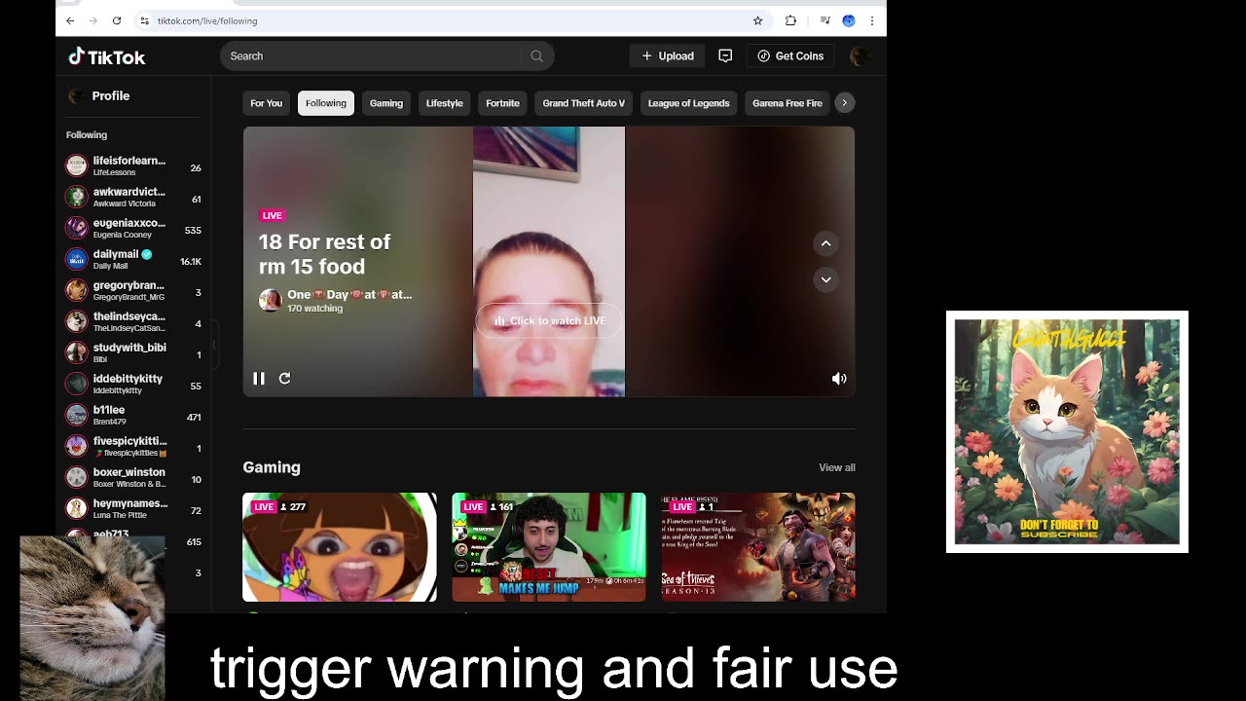Open heymynames... in Following list

[133, 510]
